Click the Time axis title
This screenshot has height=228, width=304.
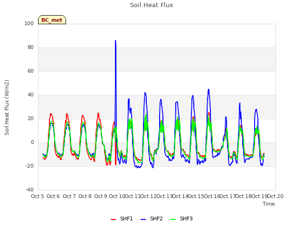269,204
